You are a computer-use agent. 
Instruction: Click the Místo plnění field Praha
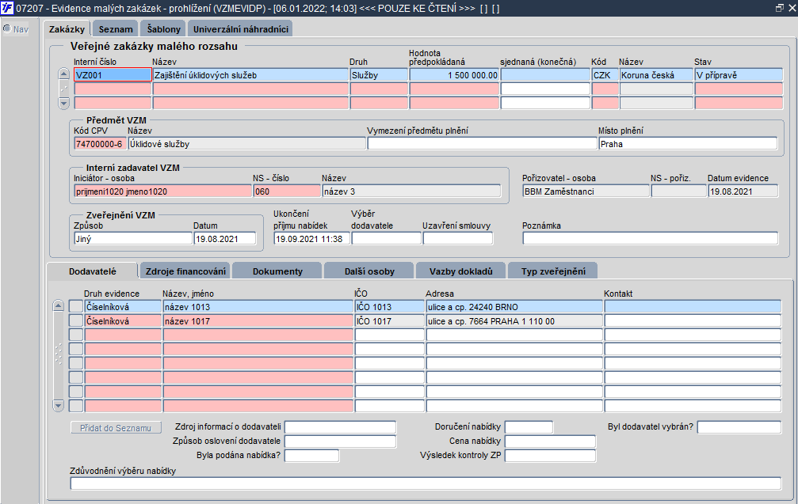pyautogui.click(x=688, y=144)
